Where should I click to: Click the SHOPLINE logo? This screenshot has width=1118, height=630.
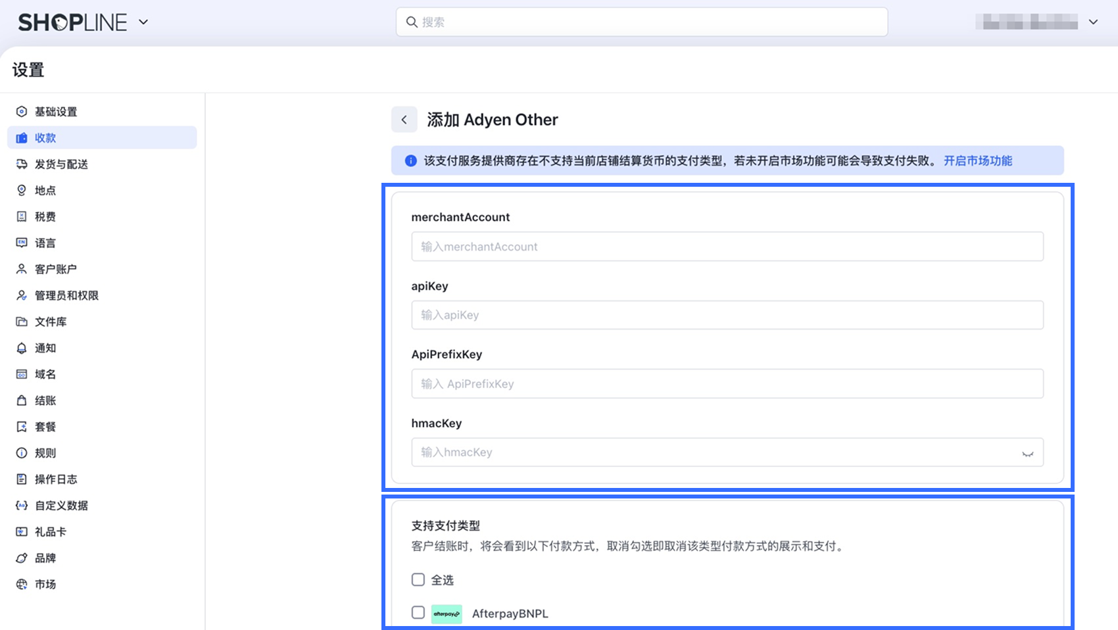pyautogui.click(x=72, y=22)
